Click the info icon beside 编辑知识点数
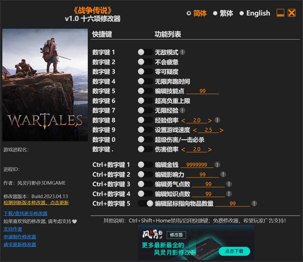Image resolution: width=303 pixels, height=262 pixels. pos(229,194)
